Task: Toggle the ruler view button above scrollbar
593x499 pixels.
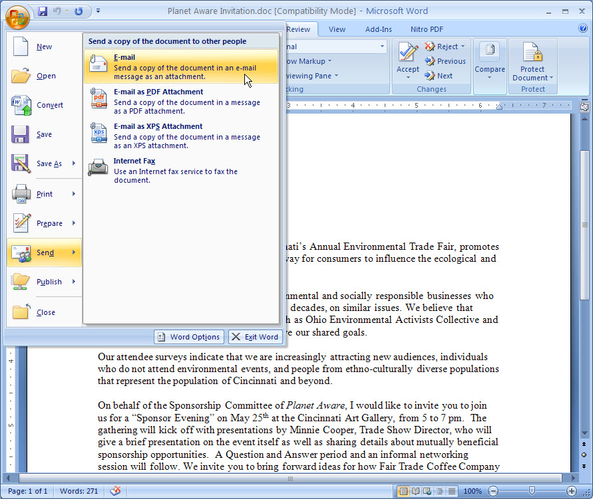Action: (584, 107)
